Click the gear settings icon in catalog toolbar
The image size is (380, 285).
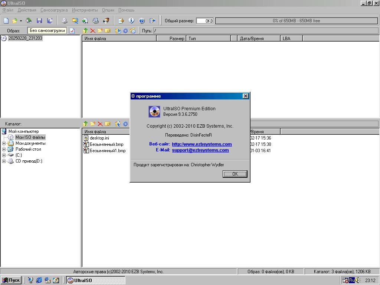coord(125,124)
